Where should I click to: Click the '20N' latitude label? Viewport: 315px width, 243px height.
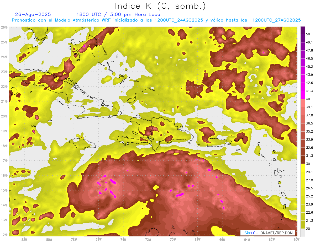click(4, 116)
